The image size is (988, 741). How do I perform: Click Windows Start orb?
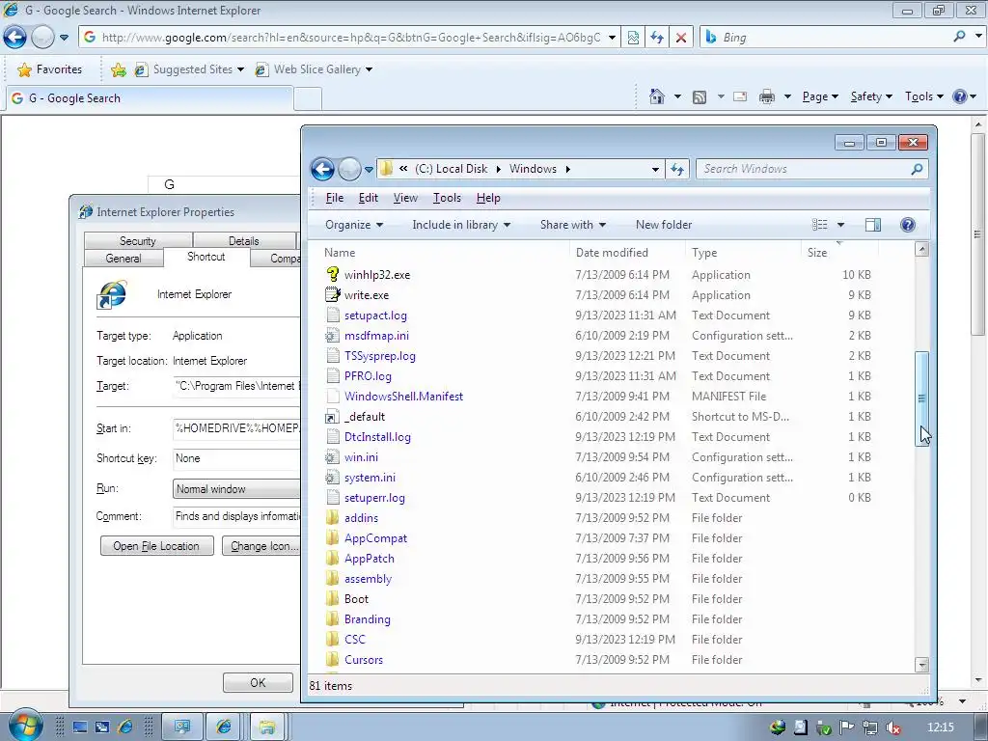[25, 726]
